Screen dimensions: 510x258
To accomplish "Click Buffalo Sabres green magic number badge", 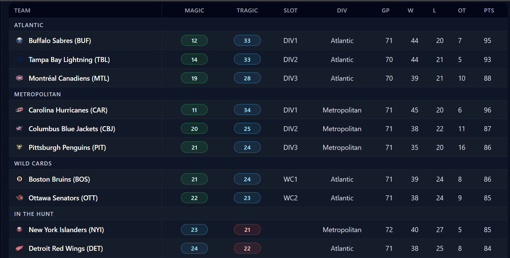I will pos(194,41).
